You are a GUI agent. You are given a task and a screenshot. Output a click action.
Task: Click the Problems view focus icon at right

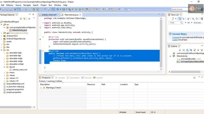[x=194, y=78]
